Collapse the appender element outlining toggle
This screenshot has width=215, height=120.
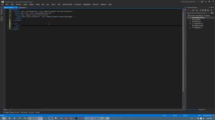point(11,11)
